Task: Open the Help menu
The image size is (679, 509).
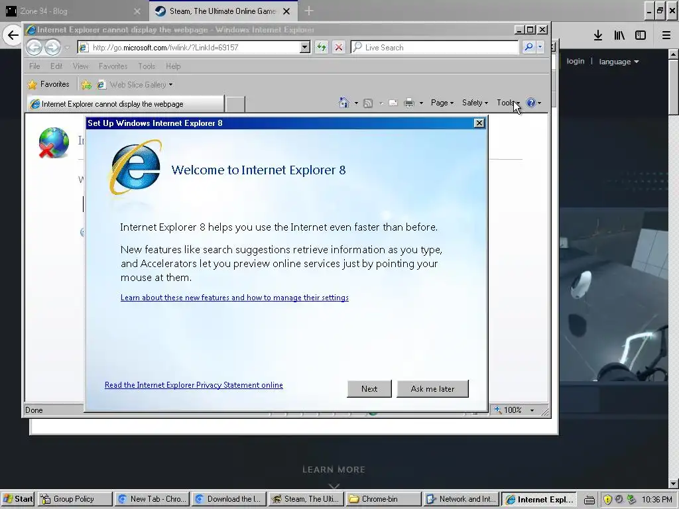Action: (173, 66)
